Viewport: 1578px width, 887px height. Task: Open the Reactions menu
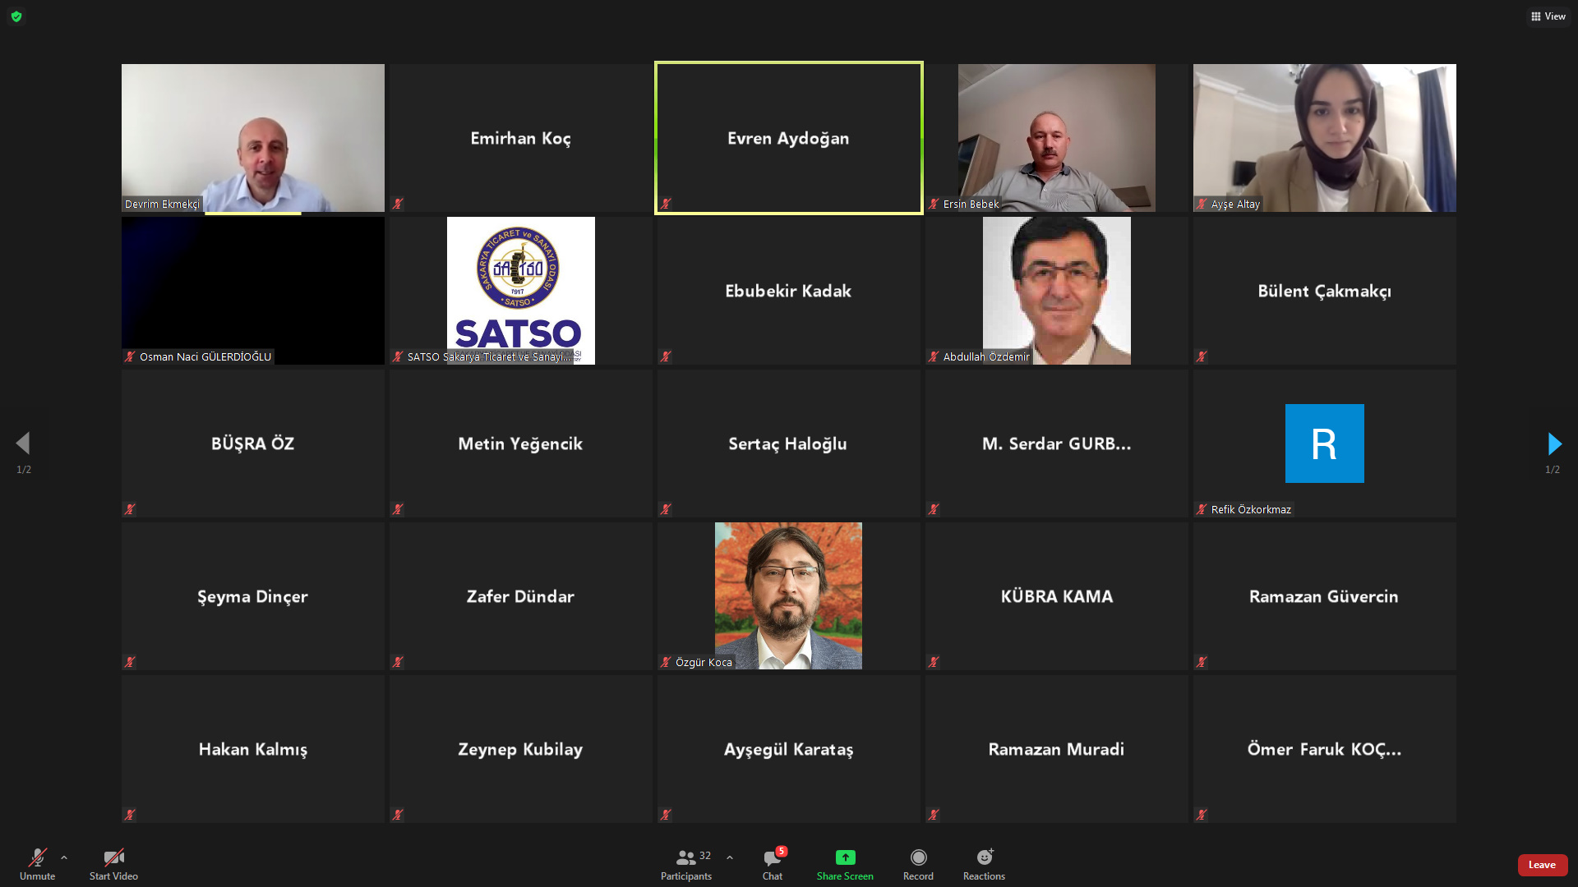coord(984,864)
